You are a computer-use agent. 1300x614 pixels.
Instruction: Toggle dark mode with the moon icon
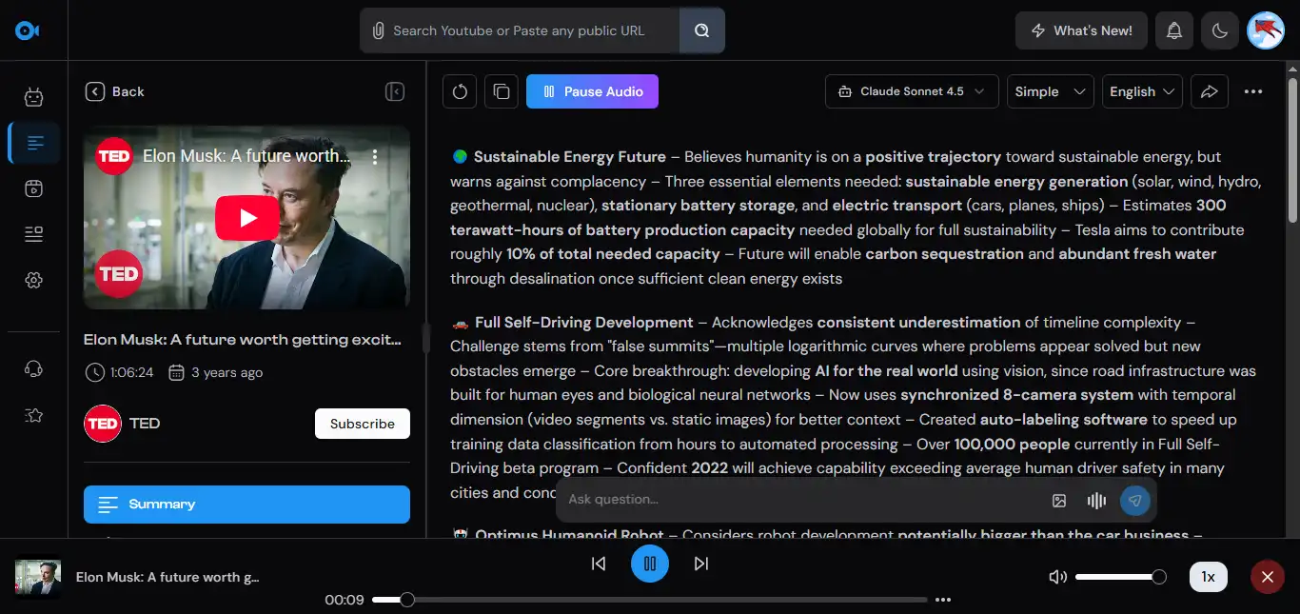click(x=1219, y=30)
